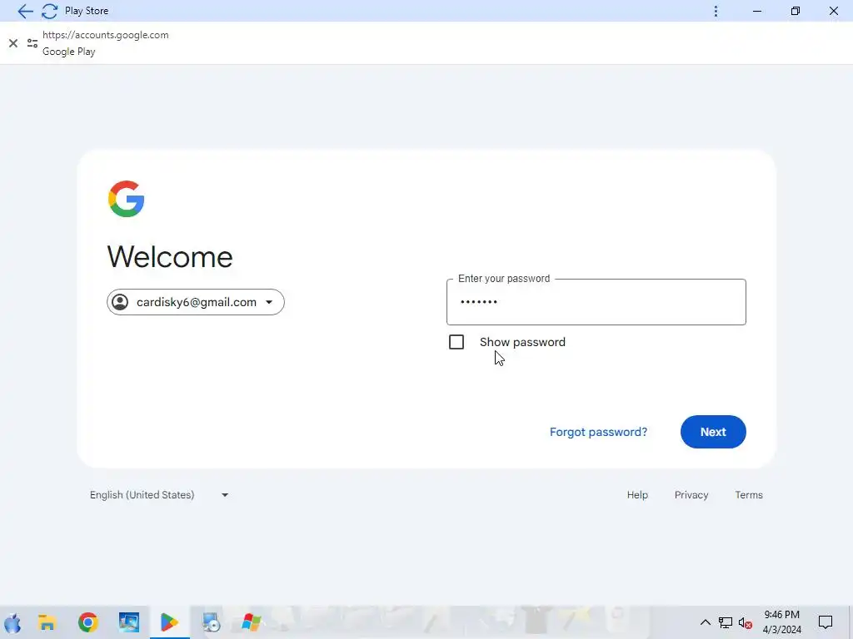Open the notification center icon
853x639 pixels.
click(x=826, y=622)
